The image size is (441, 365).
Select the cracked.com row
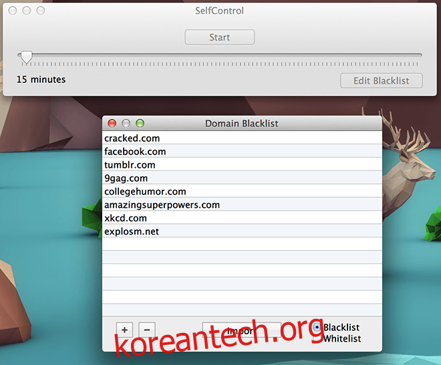click(x=242, y=138)
